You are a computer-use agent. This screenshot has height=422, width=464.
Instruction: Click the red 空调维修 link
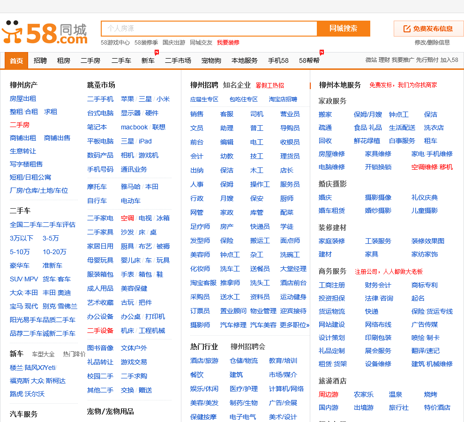424,167
